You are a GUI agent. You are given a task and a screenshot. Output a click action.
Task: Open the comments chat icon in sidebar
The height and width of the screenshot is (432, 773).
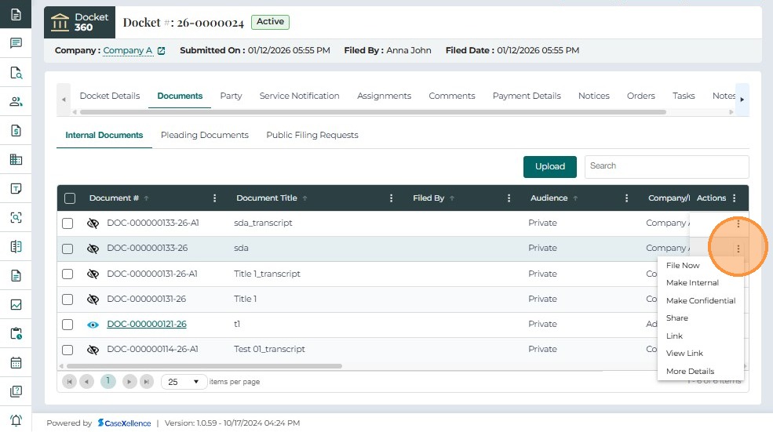(x=16, y=43)
